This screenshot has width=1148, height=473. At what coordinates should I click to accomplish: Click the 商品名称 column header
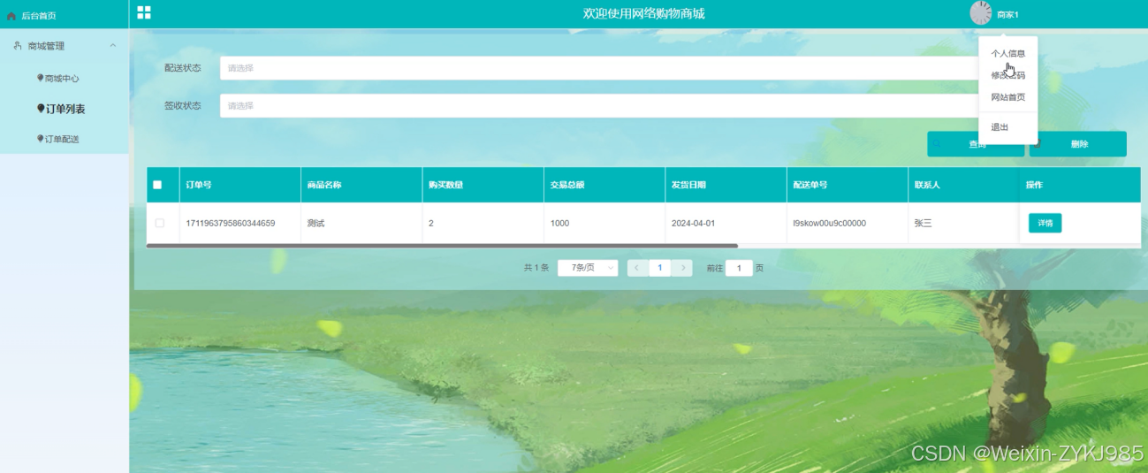click(324, 185)
